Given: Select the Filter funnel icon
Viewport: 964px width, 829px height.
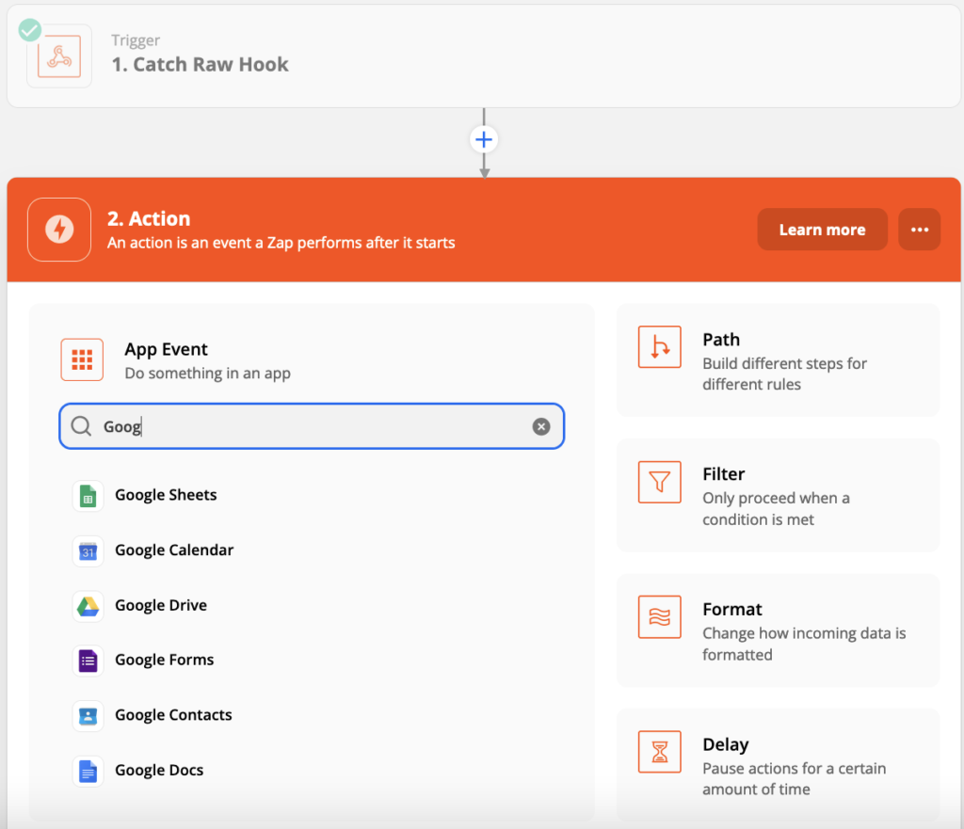Looking at the screenshot, I should (x=659, y=482).
